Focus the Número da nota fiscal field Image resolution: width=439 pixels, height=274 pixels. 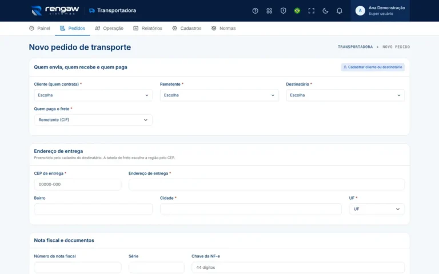click(x=78, y=268)
